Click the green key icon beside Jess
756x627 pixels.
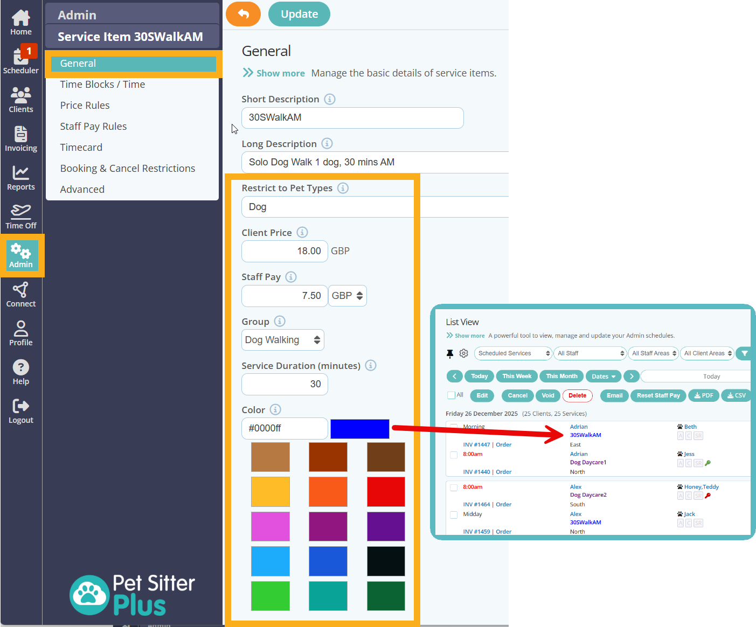(x=708, y=463)
